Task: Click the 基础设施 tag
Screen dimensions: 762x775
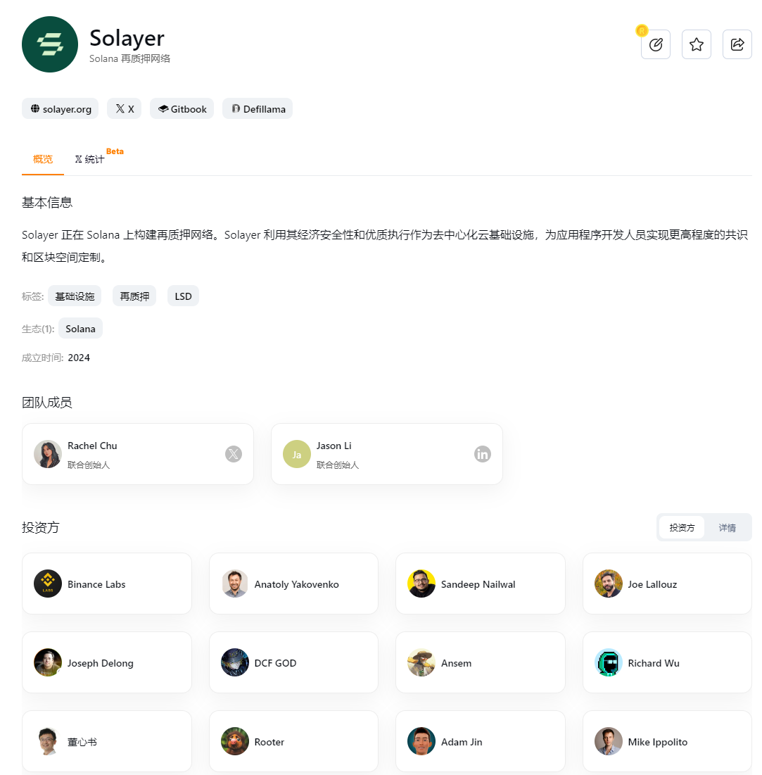Action: [75, 296]
